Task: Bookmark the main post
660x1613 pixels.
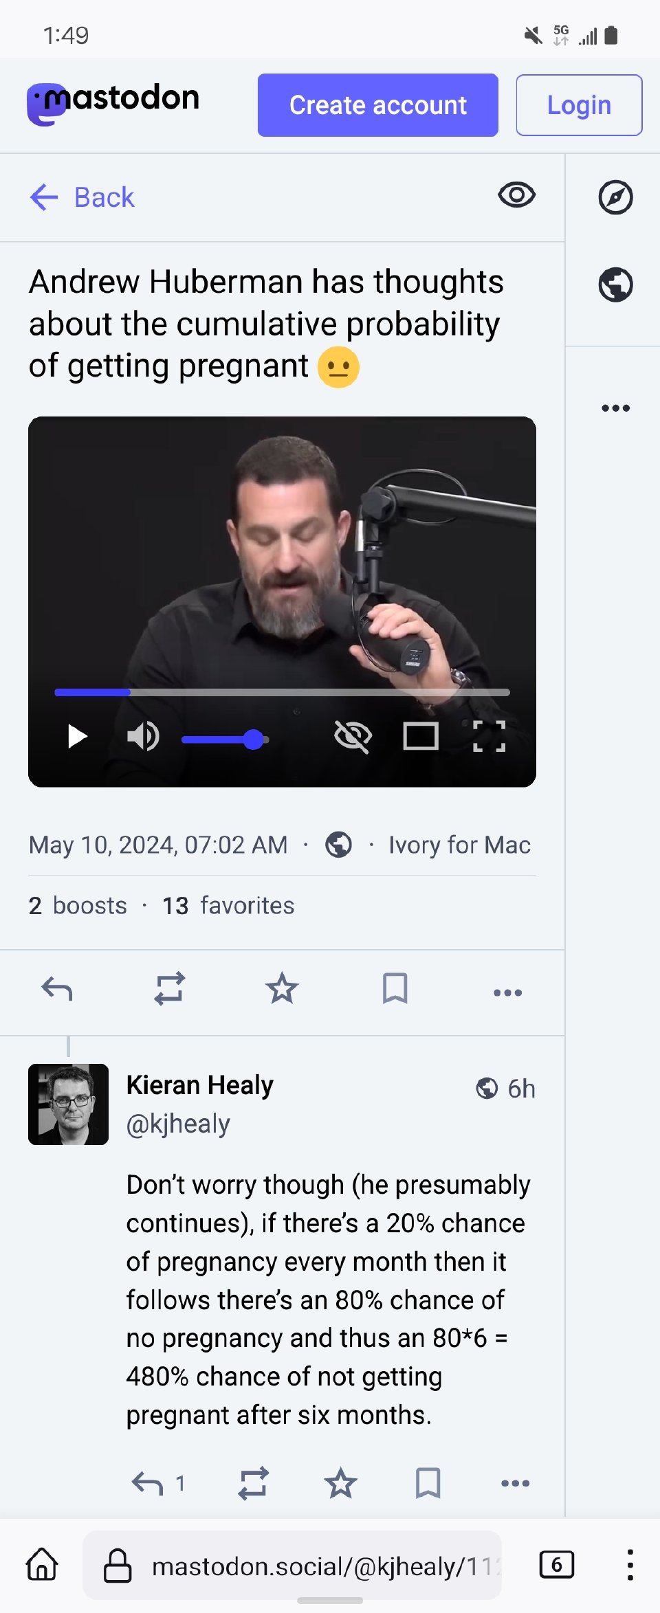Action: click(x=395, y=989)
